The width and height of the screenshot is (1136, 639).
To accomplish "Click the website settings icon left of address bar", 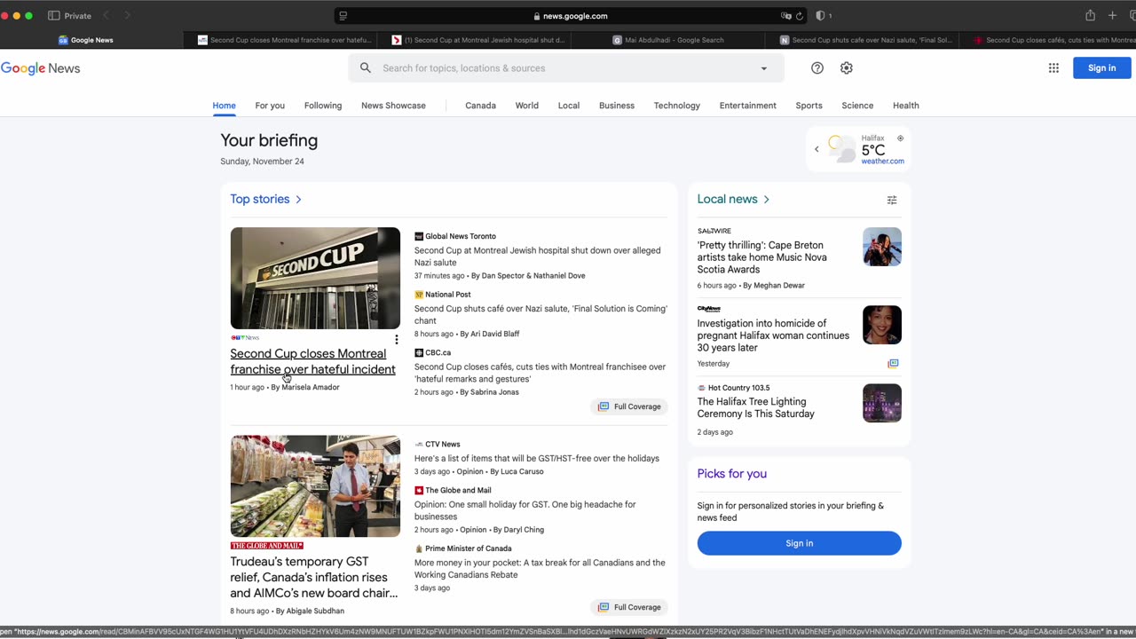I will click(343, 16).
